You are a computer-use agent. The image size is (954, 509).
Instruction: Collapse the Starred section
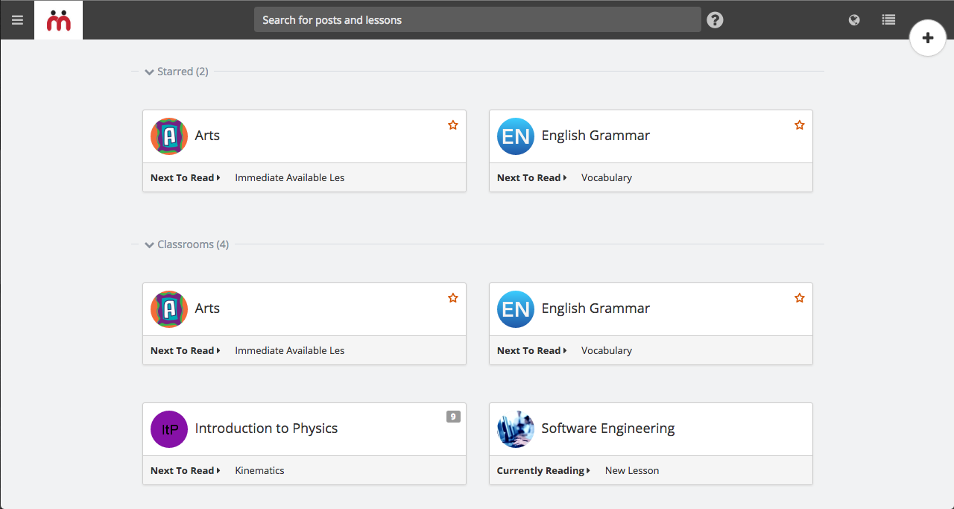[x=176, y=72]
